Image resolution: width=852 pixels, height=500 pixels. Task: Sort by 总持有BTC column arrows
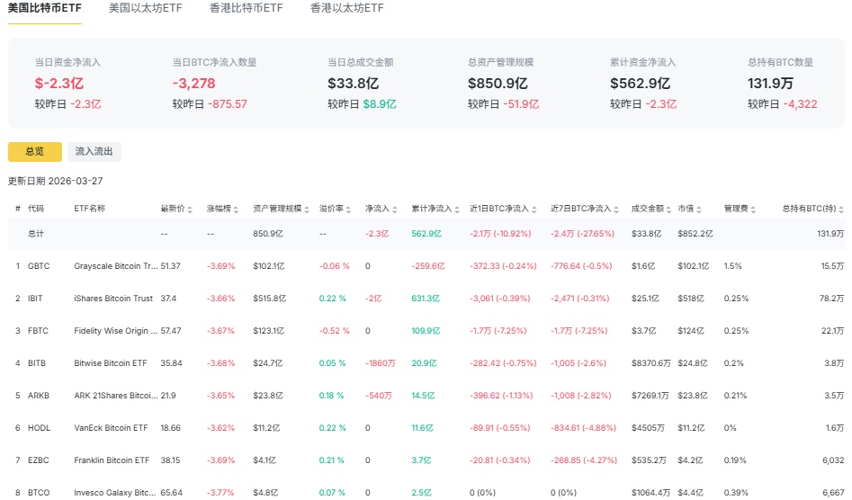pos(841,210)
